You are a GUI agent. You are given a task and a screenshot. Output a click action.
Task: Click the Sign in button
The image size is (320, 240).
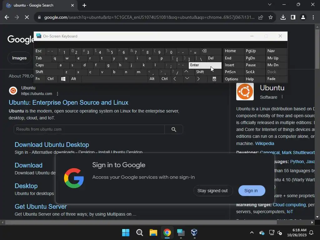coord(252,191)
